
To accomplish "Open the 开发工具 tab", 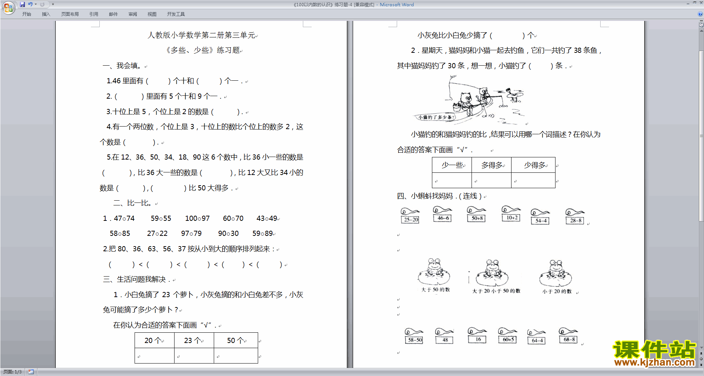I will coord(176,14).
